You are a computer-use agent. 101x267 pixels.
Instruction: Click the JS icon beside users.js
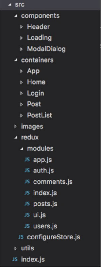pos(27,226)
